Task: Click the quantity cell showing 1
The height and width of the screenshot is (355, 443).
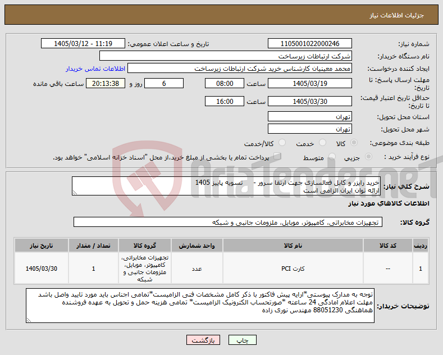Action: pyautogui.click(x=94, y=268)
